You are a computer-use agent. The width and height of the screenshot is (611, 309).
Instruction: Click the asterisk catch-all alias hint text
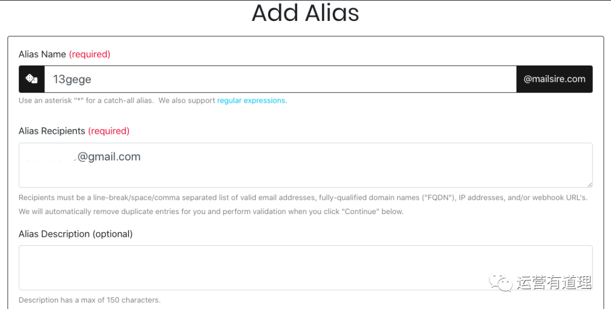click(117, 101)
